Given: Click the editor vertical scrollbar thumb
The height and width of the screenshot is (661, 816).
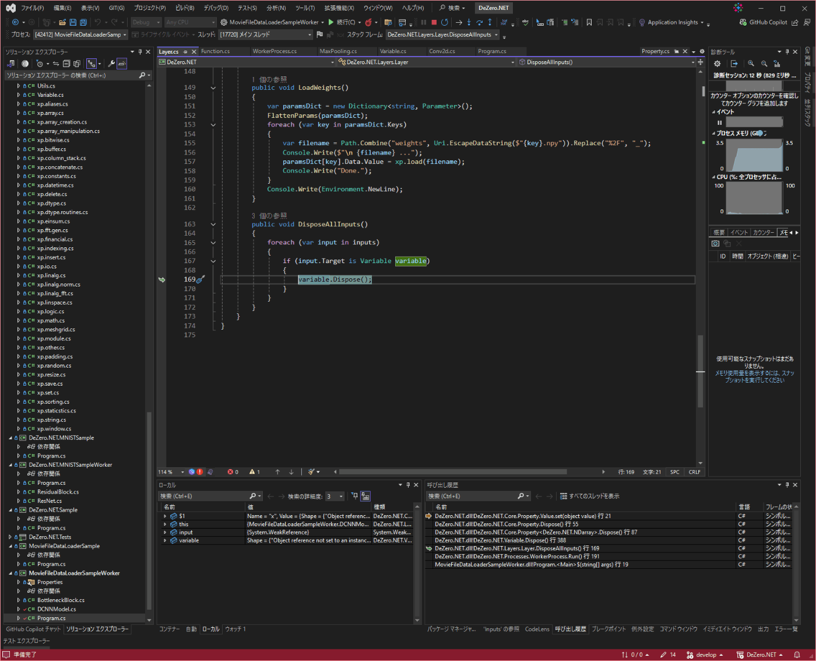Looking at the screenshot, I should coord(700,372).
